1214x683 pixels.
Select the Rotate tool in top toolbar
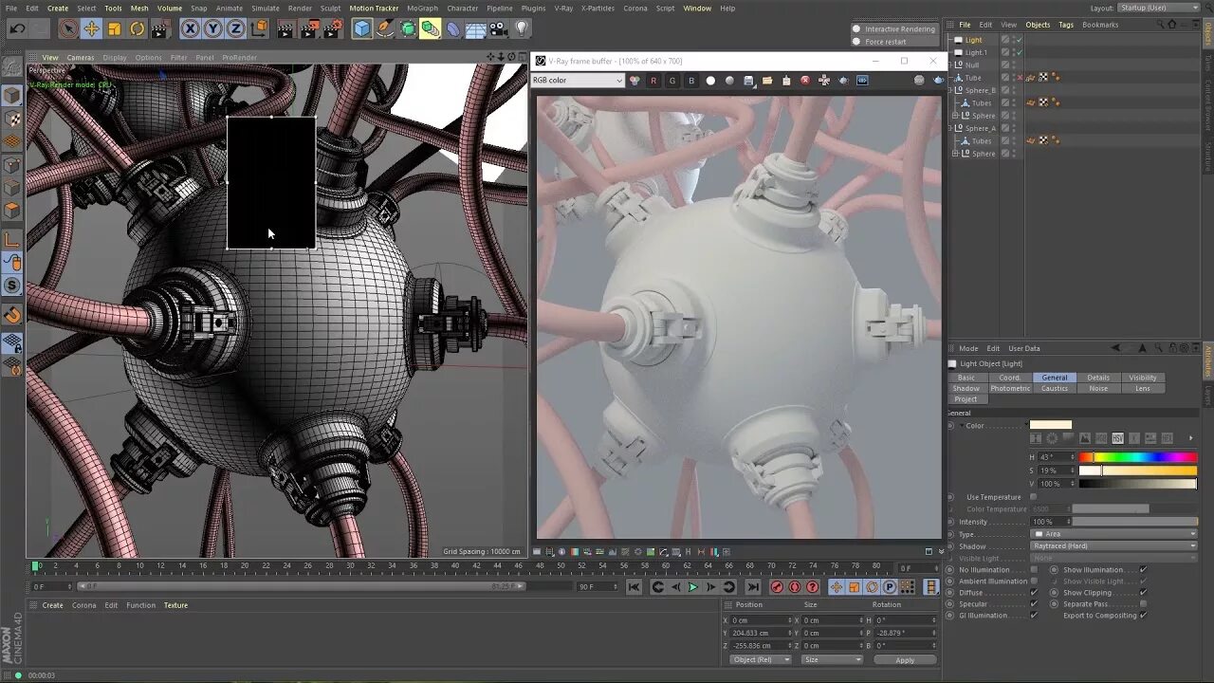click(x=138, y=29)
